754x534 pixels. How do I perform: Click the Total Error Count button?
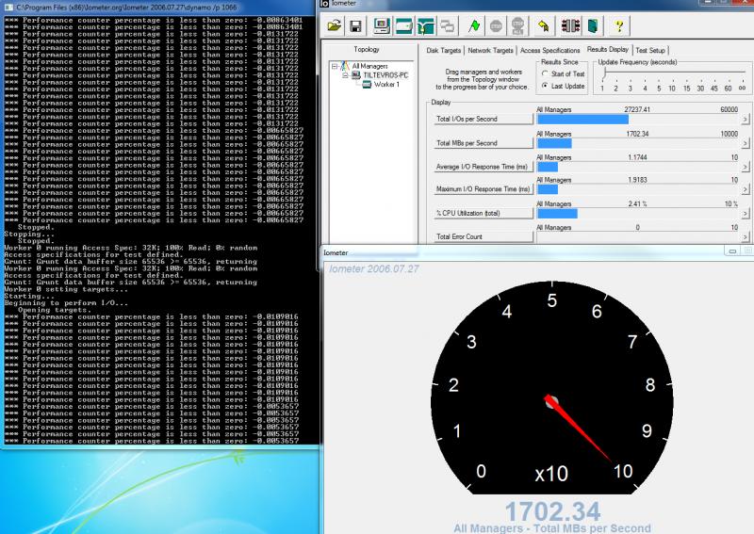click(484, 236)
